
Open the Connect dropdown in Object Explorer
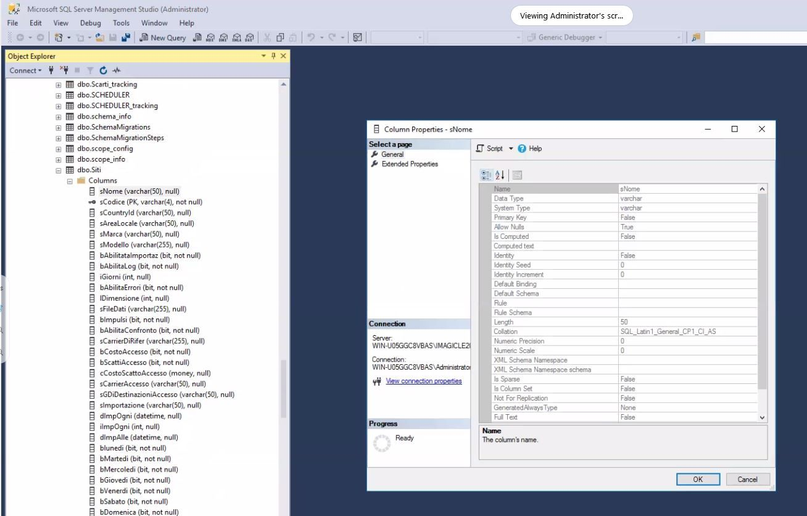[x=26, y=70]
